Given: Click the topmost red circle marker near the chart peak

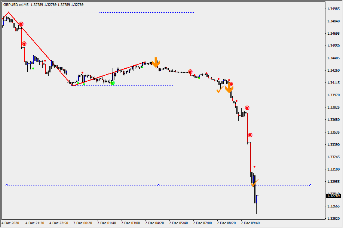Looking at the screenshot, I should point(21,24).
